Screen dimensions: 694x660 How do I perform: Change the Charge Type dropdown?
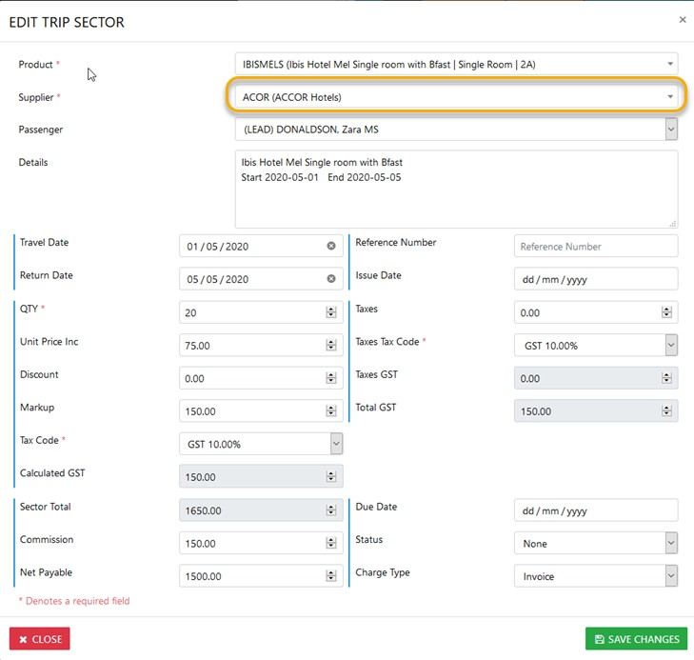[x=671, y=576]
